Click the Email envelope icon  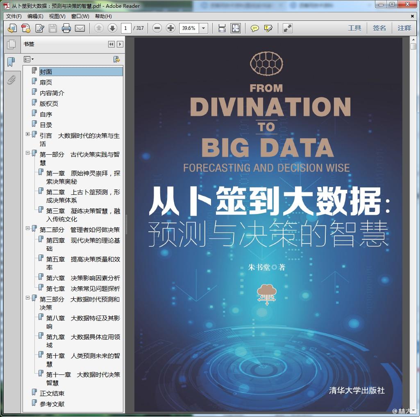tap(80, 28)
